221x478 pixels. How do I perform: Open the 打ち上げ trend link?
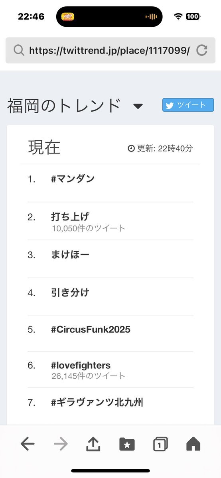coord(70,217)
